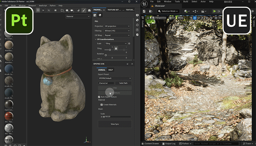Image resolution: width=256 pixels, height=146 pixels.
Task: Select the paint brush icon in Painter toolbar
Action: tap(84, 10)
